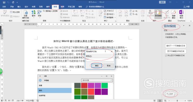This screenshot has width=193, height=102.
Task: Go to 下一处 next change
Action: (134, 14)
